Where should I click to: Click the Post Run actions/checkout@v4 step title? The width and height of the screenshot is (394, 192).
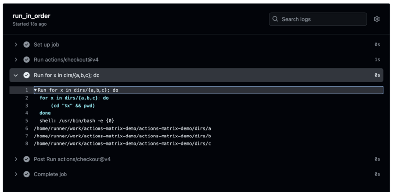[x=72, y=159]
